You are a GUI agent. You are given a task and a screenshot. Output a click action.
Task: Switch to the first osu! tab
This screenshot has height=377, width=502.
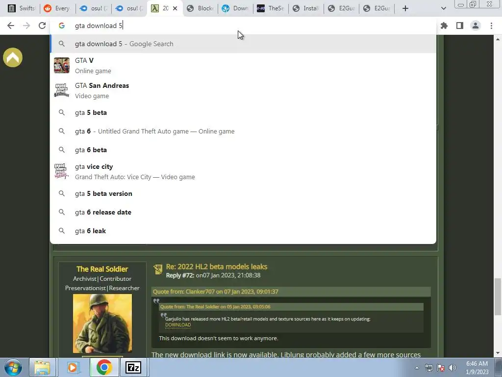93,8
